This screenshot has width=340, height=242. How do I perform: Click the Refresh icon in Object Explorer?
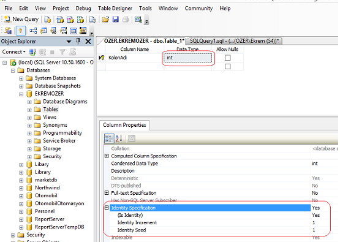pos(73,52)
